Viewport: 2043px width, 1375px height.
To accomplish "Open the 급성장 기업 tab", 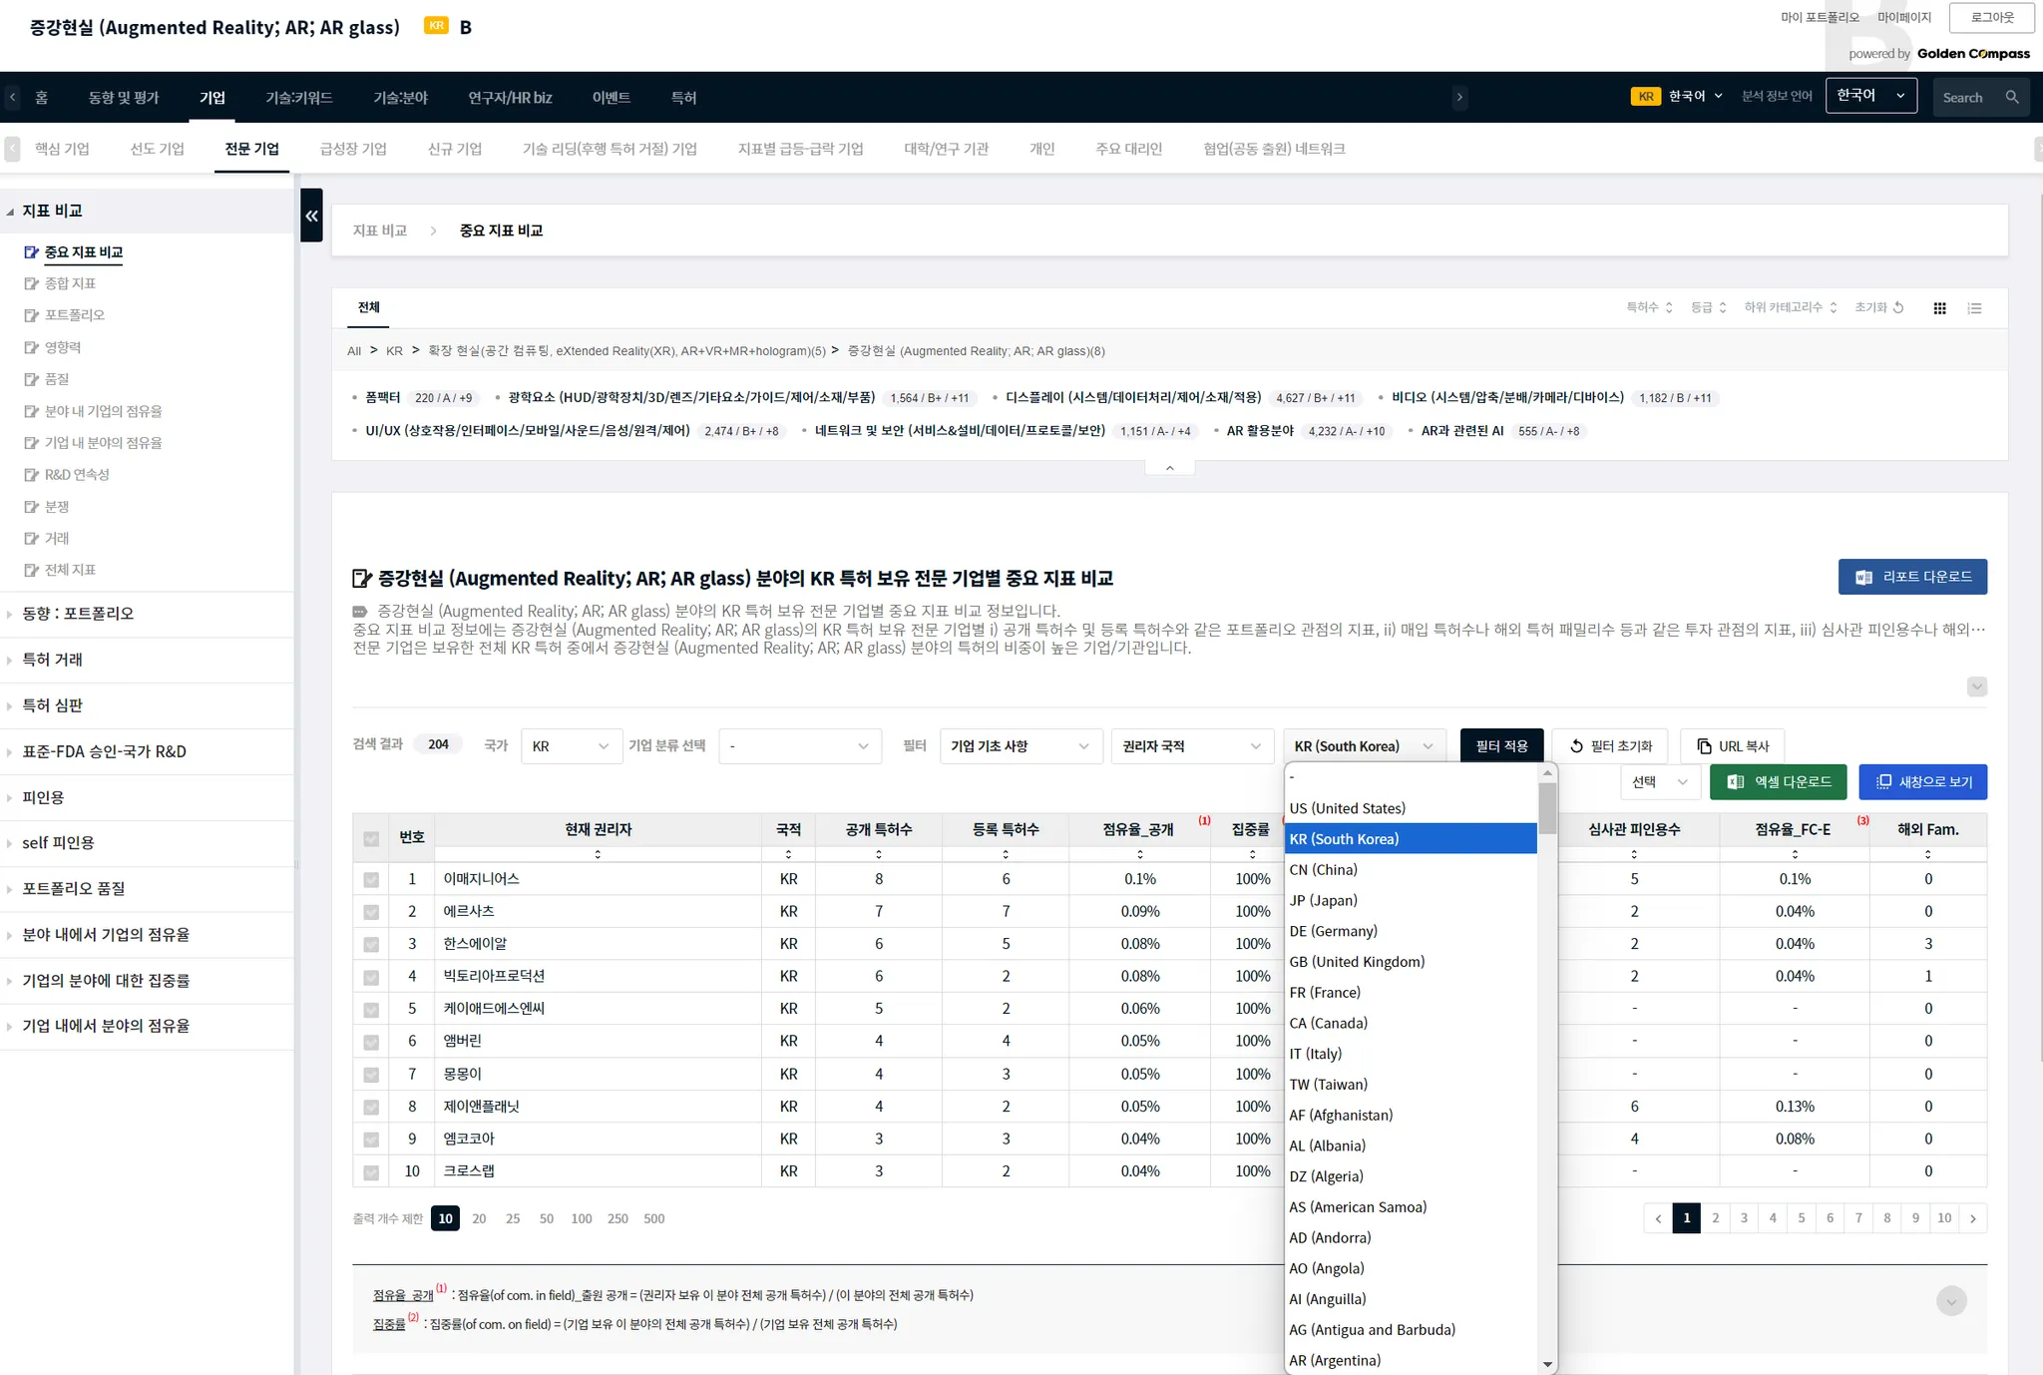I will (353, 149).
